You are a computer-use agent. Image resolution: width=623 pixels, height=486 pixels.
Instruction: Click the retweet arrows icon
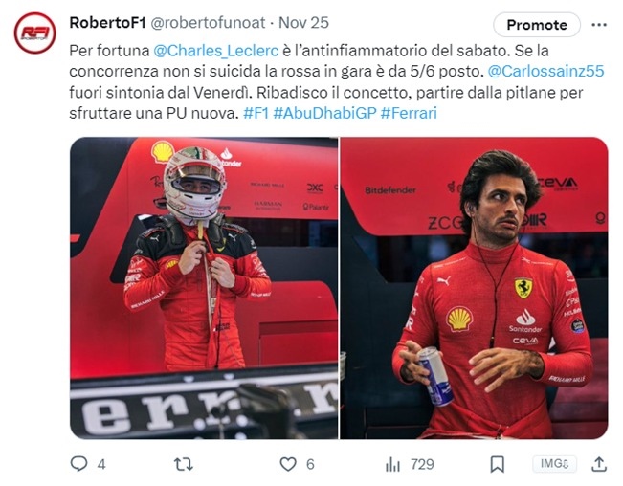(x=184, y=464)
